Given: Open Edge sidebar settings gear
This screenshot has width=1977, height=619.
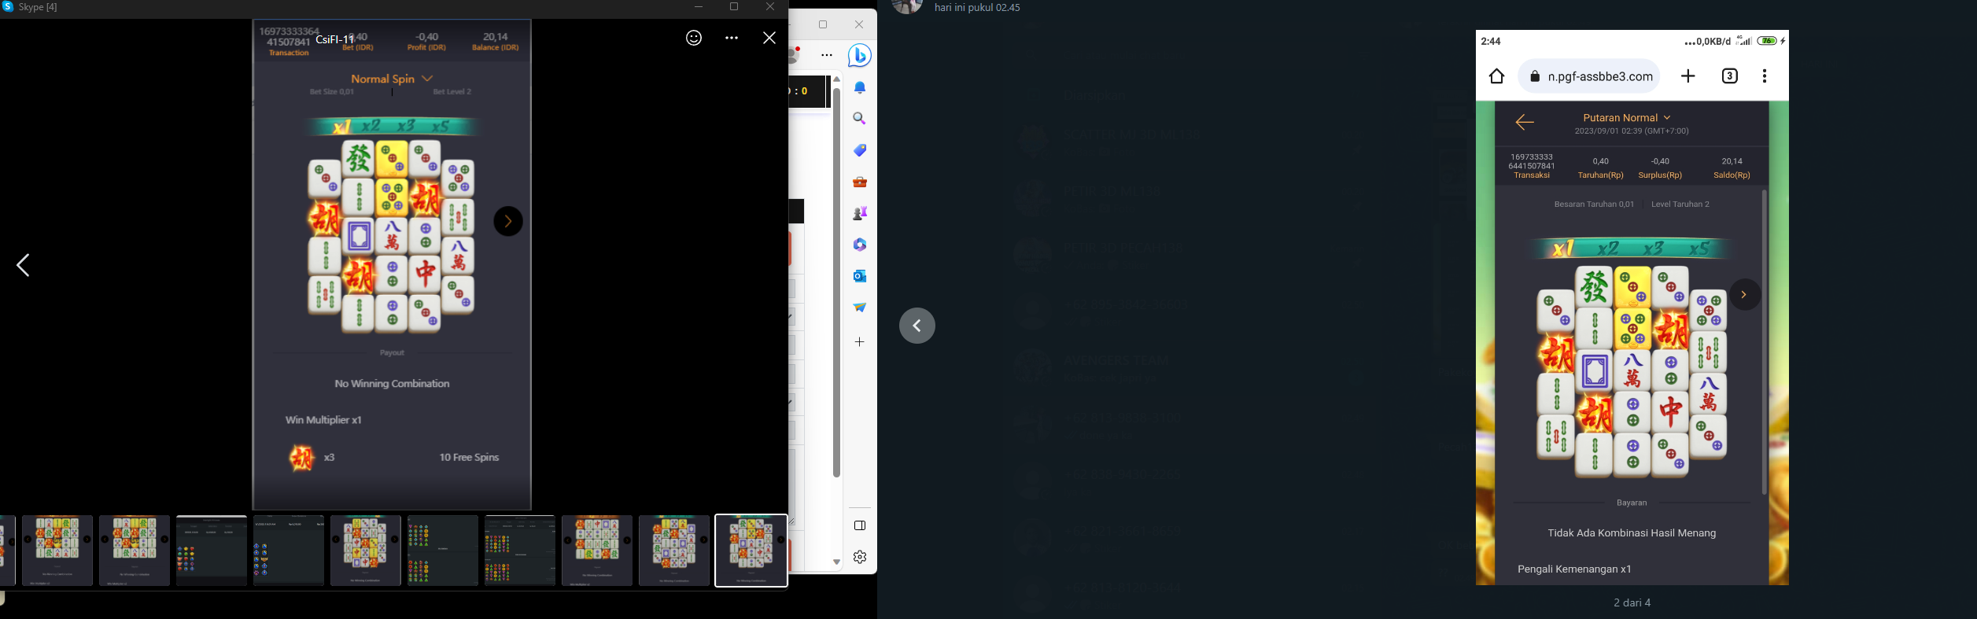Looking at the screenshot, I should (860, 557).
